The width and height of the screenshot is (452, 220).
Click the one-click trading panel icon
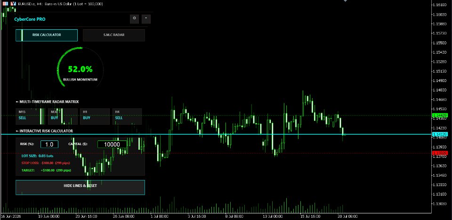[x=6, y=4]
